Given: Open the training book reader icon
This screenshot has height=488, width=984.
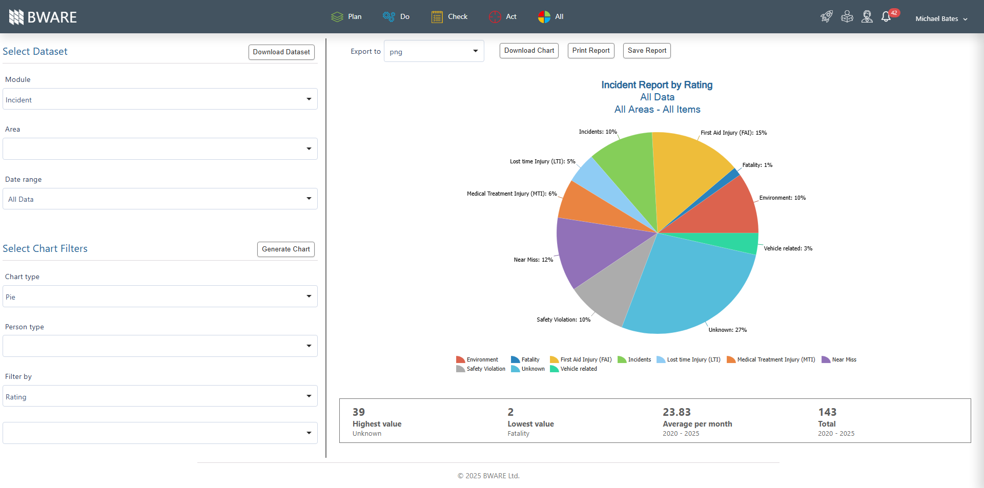Looking at the screenshot, I should tap(847, 17).
